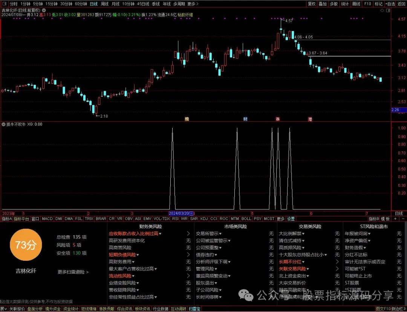Click the panel icon left of 分时
407x312 pixels.
(x=5, y=4)
